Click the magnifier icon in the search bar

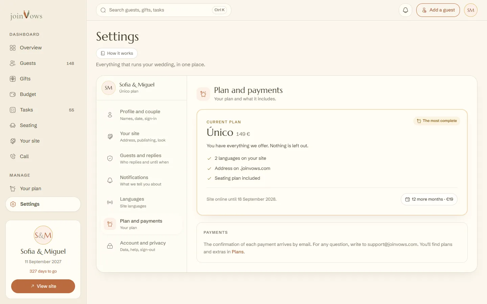pos(103,10)
